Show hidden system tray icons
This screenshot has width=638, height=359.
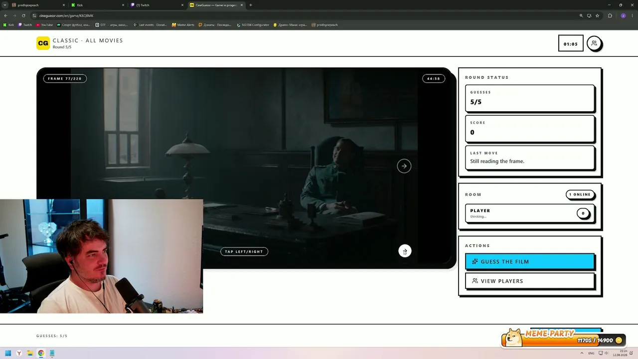(583, 354)
